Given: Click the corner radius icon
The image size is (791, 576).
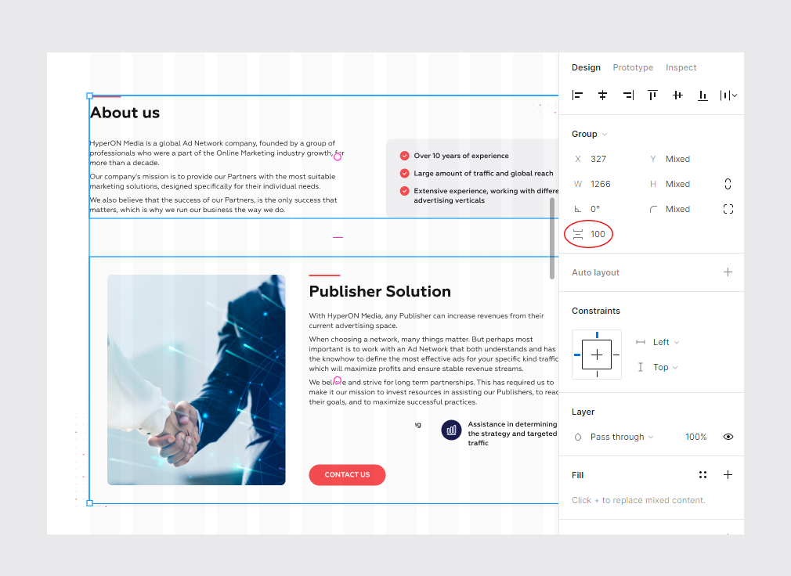Looking at the screenshot, I should click(653, 209).
